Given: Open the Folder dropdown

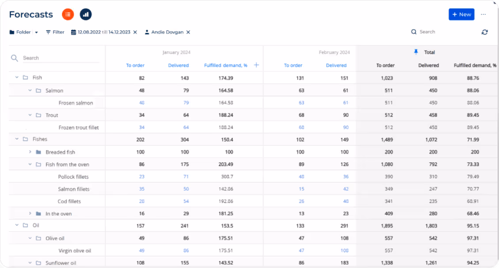Looking at the screenshot, I should (37, 32).
